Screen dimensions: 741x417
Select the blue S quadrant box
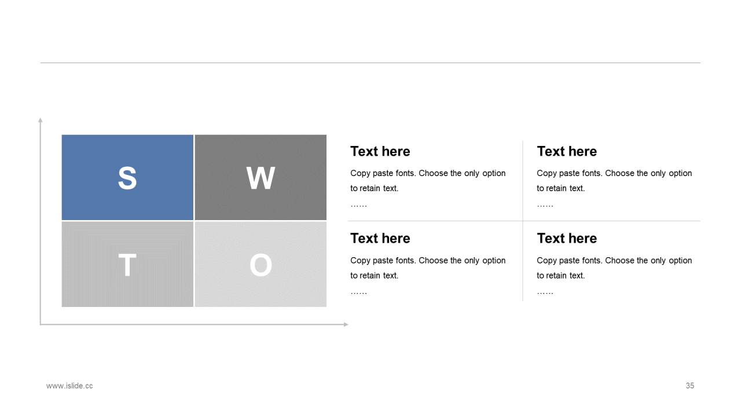pyautogui.click(x=127, y=177)
